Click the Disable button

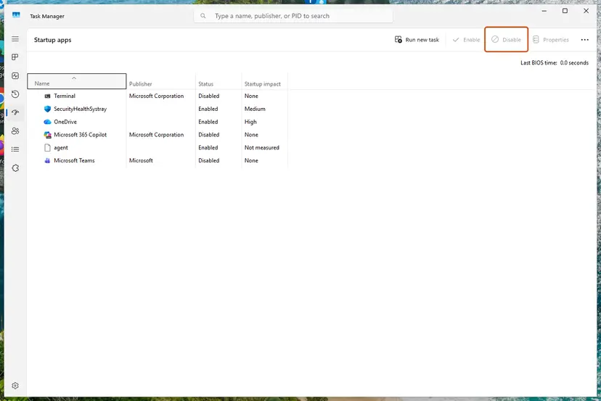click(x=507, y=40)
